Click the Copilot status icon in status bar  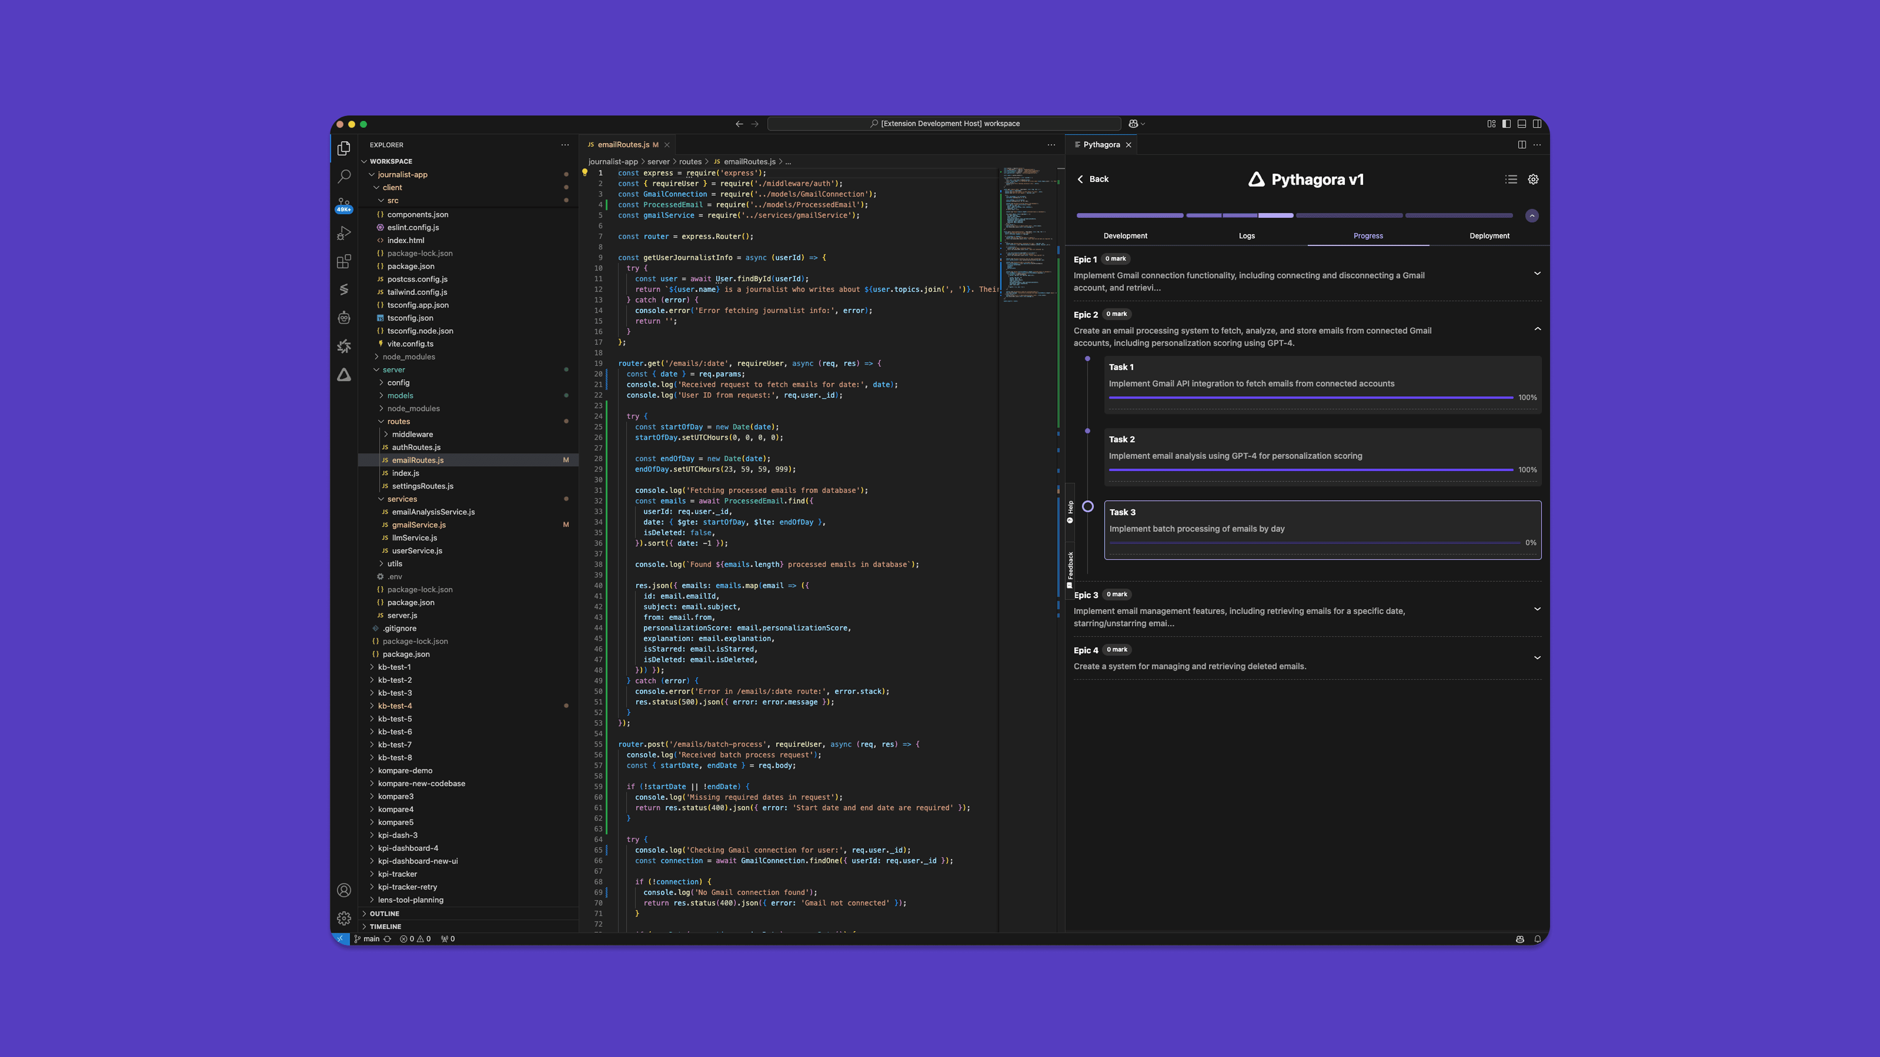coord(1520,939)
